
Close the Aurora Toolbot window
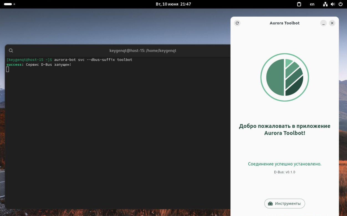[332, 23]
